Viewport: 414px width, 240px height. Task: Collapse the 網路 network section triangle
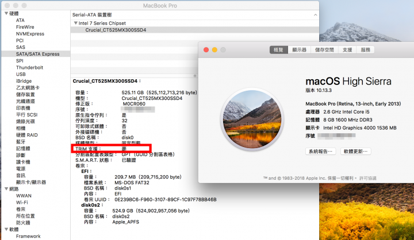pos(6,189)
